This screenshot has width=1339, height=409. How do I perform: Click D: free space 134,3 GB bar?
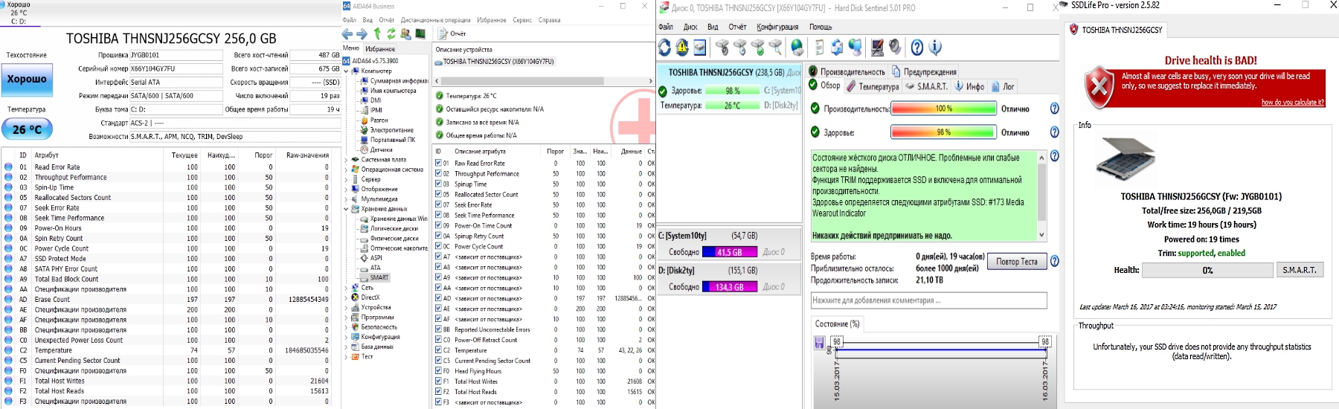[x=730, y=287]
